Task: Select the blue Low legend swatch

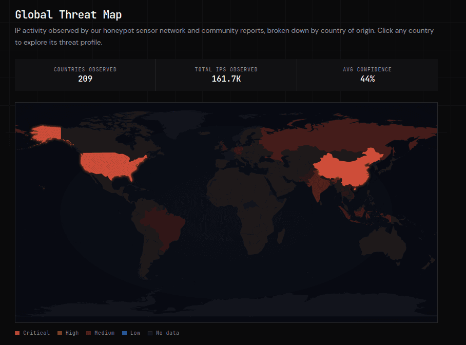Action: pos(125,333)
